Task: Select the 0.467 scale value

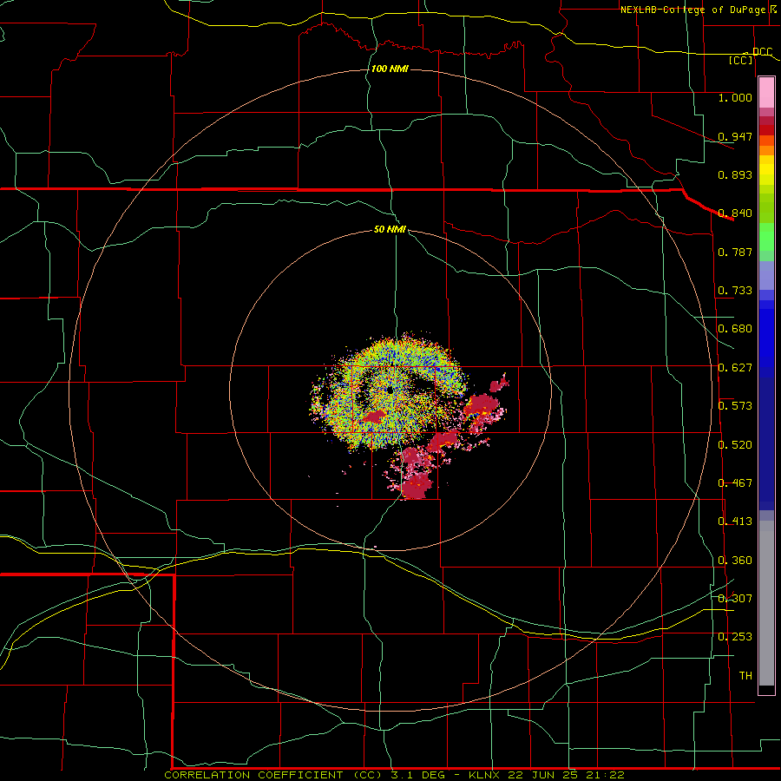Action: click(x=735, y=482)
